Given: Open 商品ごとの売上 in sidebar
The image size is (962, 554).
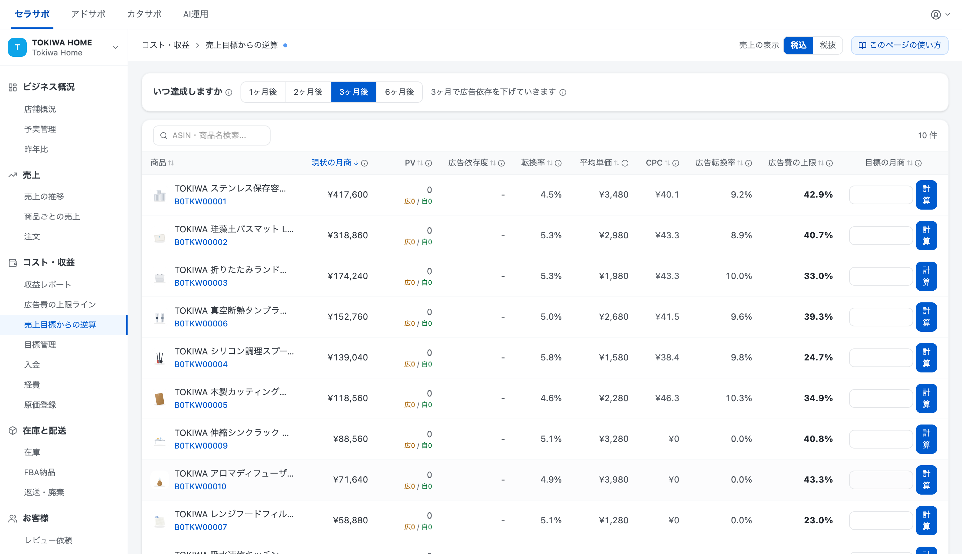Looking at the screenshot, I should point(52,217).
